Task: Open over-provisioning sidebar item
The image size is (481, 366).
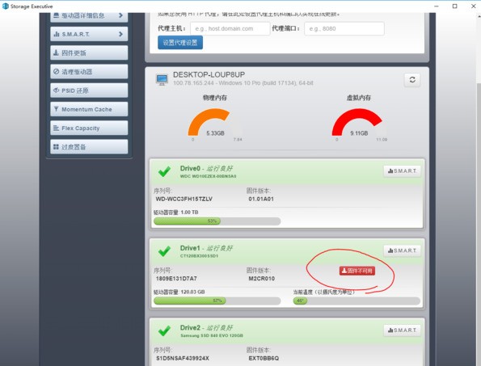Action: click(89, 147)
